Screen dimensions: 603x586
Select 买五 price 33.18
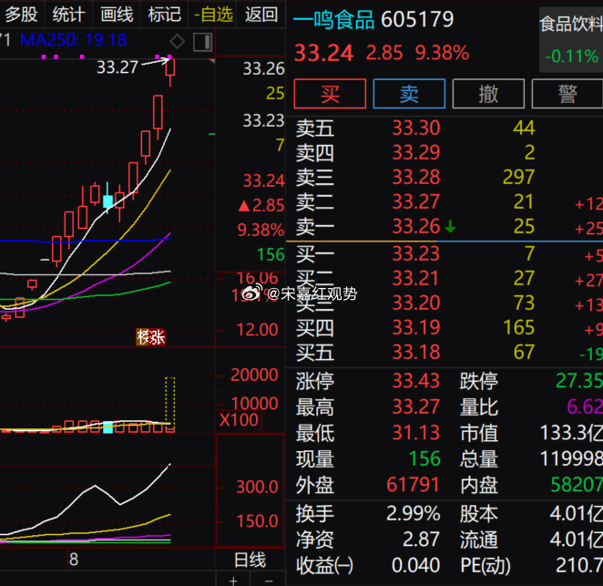click(x=416, y=352)
